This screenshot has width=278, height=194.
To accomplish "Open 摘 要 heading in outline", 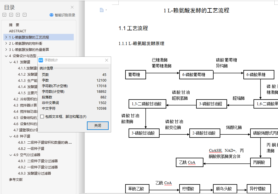I will pyautogui.click(x=14, y=25).
